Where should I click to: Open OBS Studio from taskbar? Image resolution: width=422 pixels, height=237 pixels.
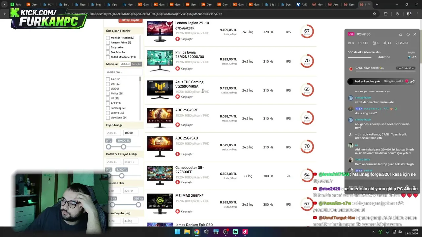tap(226, 232)
